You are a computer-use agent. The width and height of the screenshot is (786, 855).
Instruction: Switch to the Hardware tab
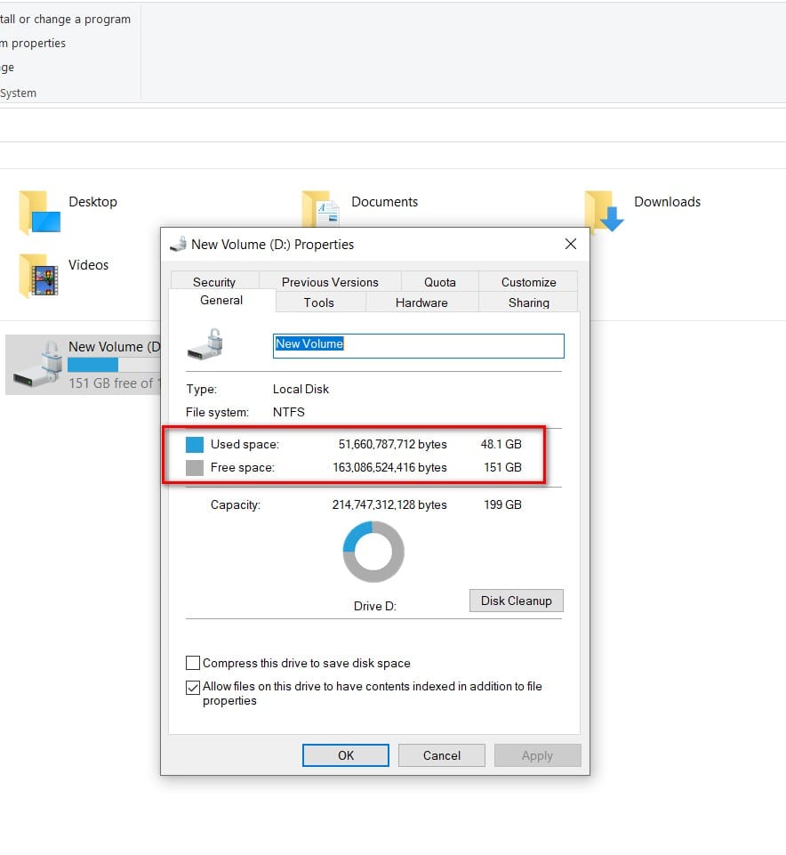pyautogui.click(x=421, y=302)
